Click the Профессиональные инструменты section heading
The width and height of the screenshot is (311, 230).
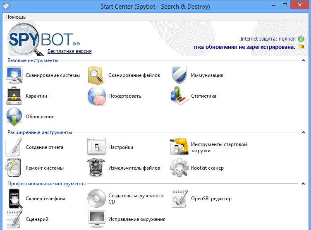tap(46, 184)
